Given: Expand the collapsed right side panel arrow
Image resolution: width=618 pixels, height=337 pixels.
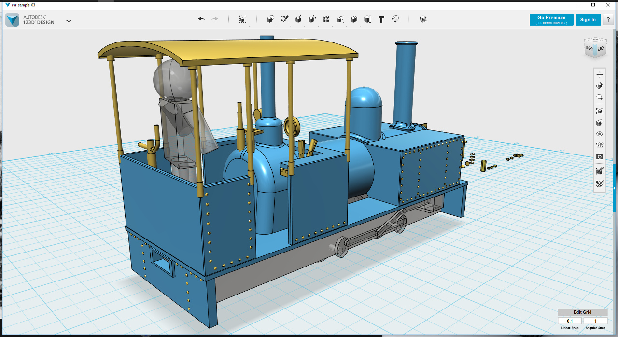Looking at the screenshot, I should point(614,188).
